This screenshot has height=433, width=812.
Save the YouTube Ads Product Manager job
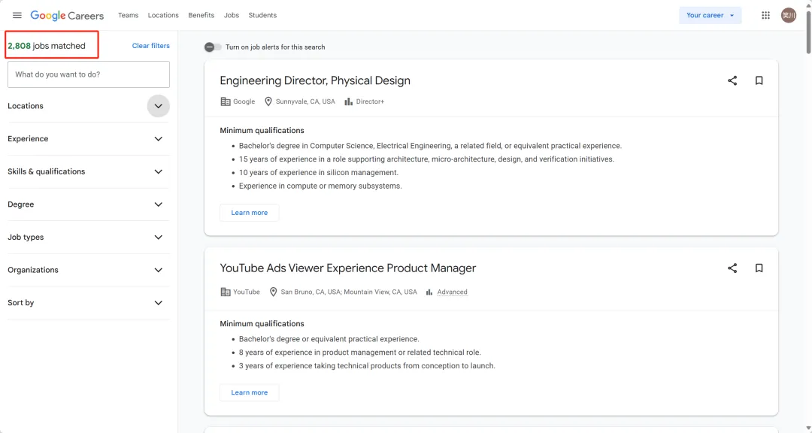[759, 268]
